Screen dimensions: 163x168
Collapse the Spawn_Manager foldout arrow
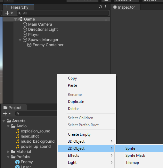(x=20, y=40)
